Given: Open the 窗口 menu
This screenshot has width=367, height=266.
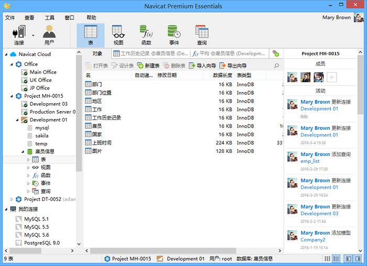Looking at the screenshot, I should point(69,17).
